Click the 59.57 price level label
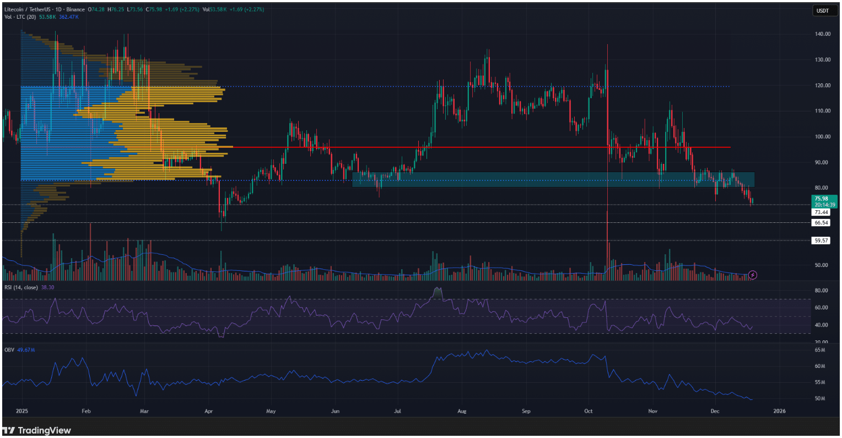 click(x=821, y=241)
